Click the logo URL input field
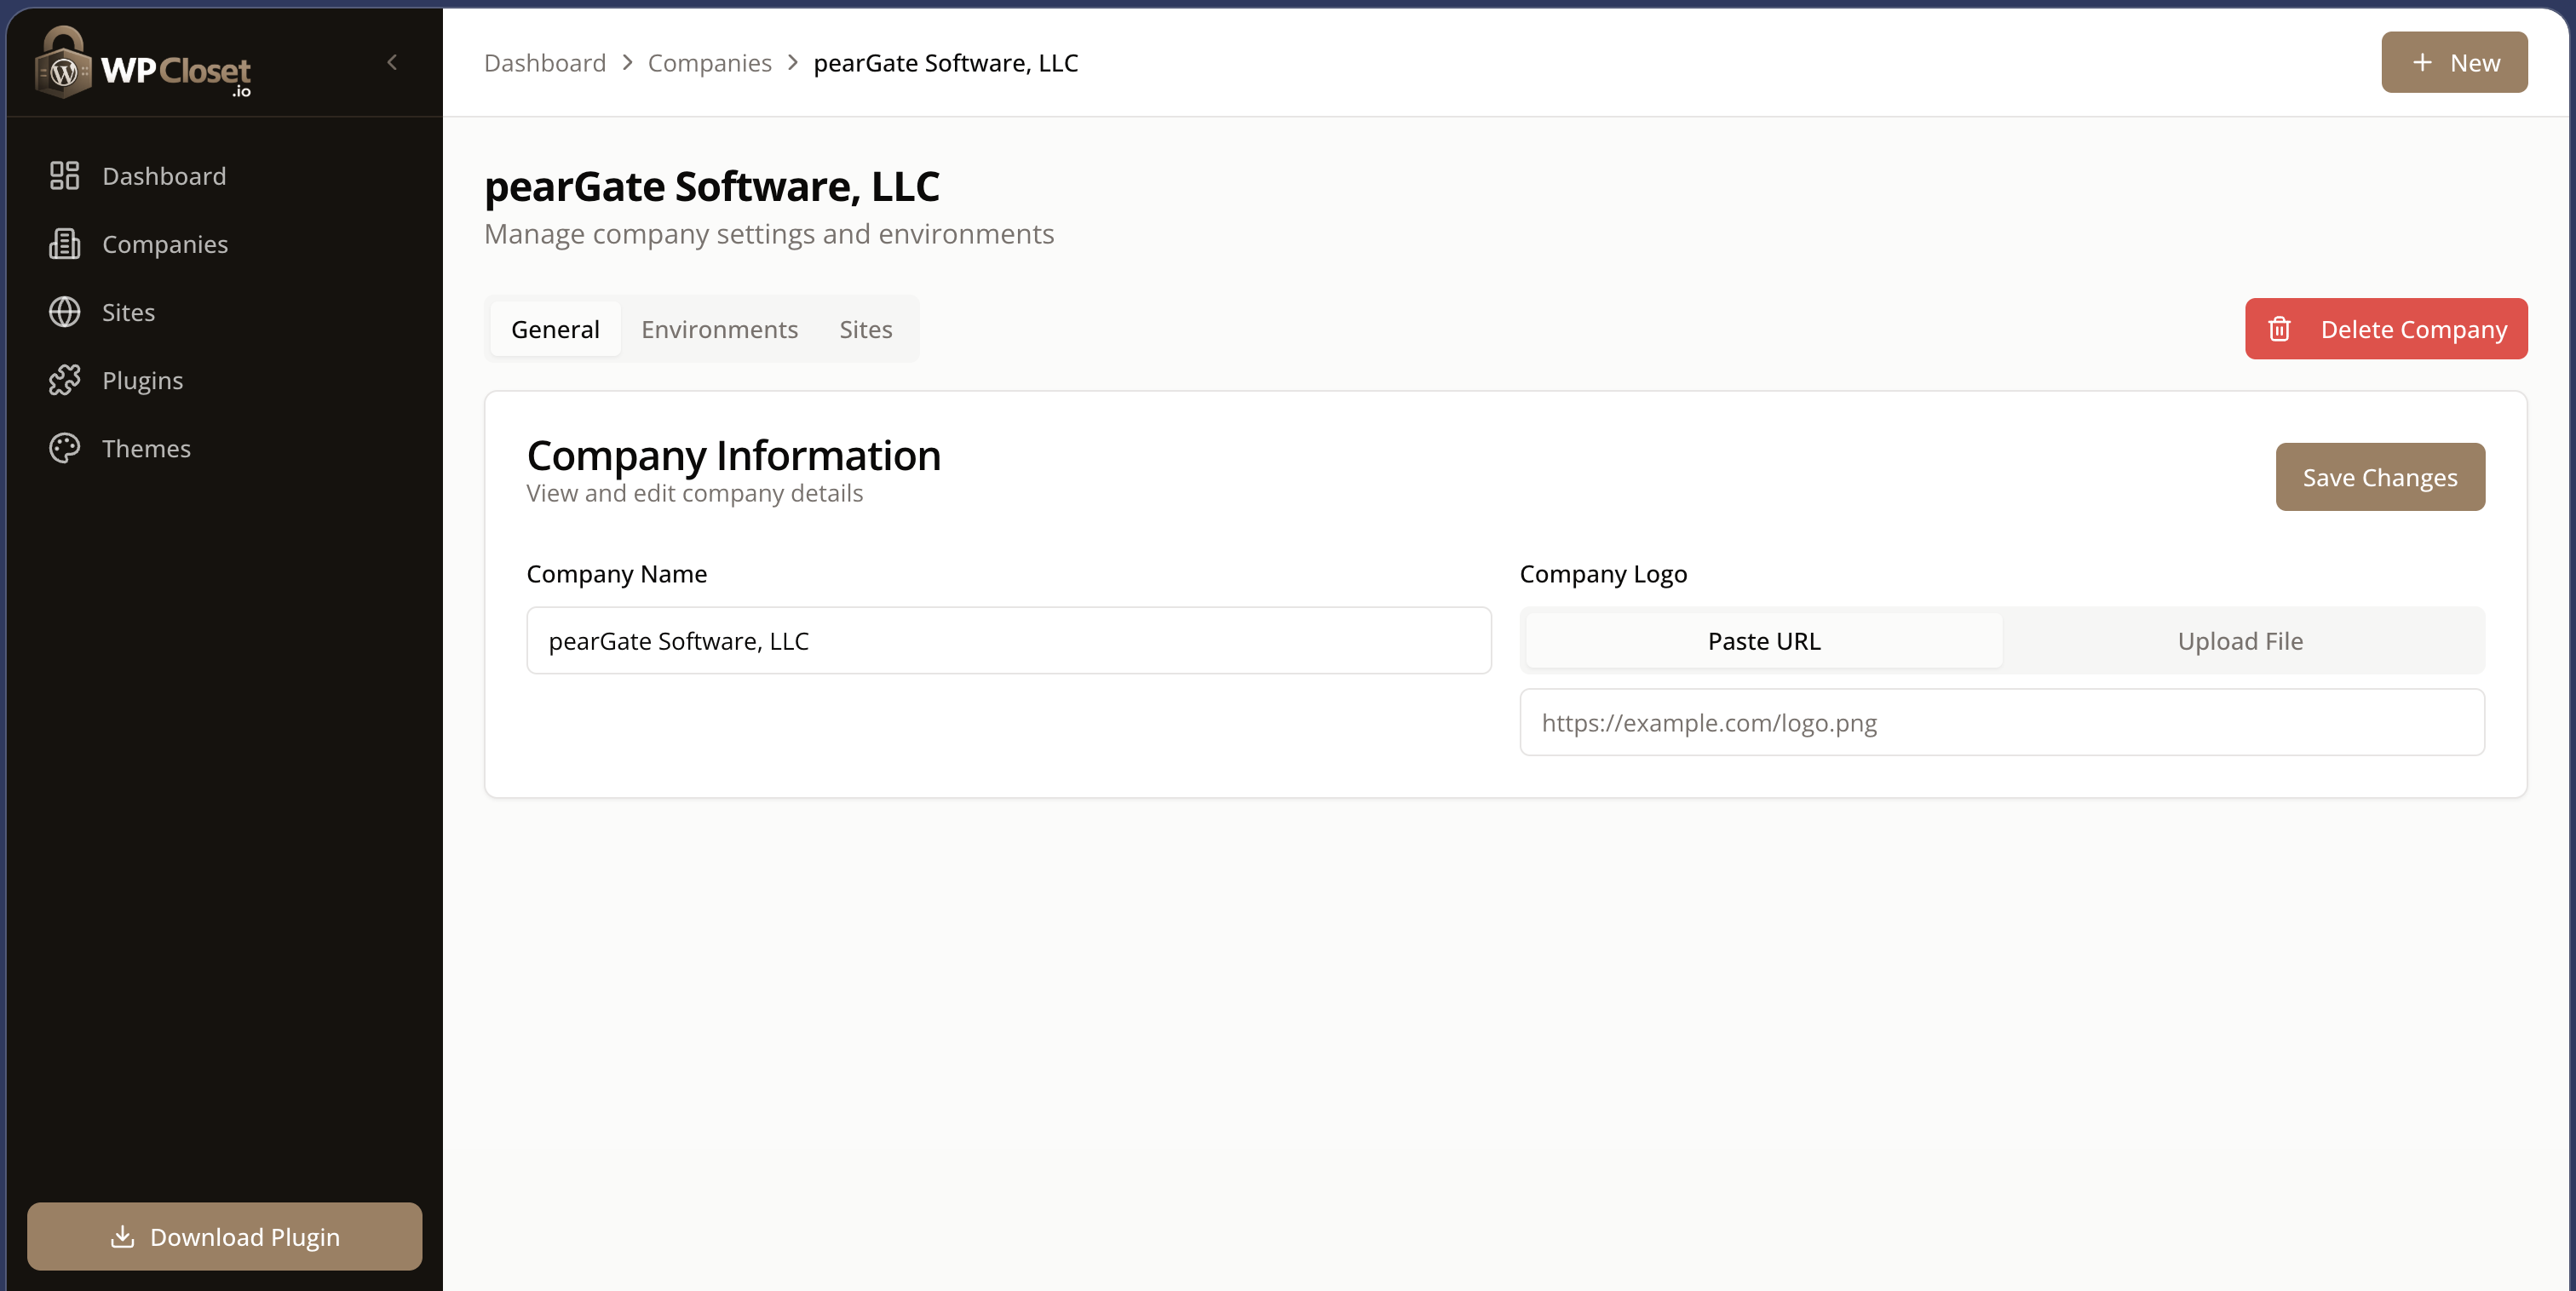 pos(2001,722)
